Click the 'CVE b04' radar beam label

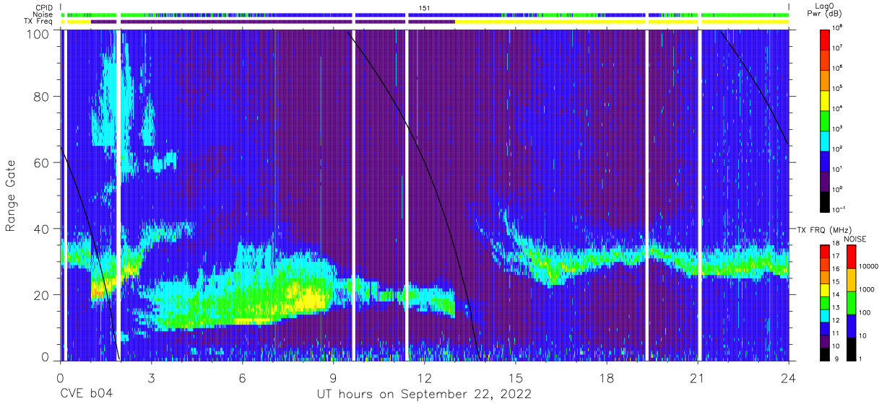86,395
